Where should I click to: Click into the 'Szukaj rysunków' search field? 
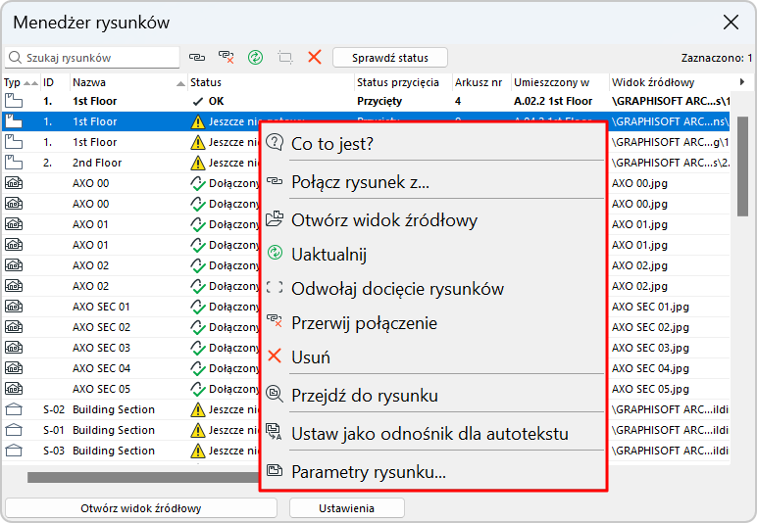[92, 58]
